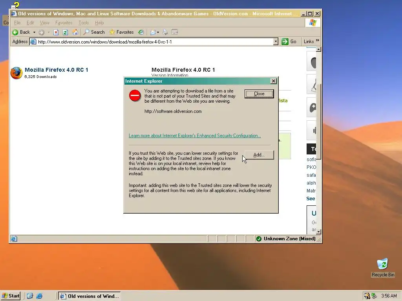The image size is (402, 301).
Task: Click the "See" link in sidebar
Action: (311, 199)
